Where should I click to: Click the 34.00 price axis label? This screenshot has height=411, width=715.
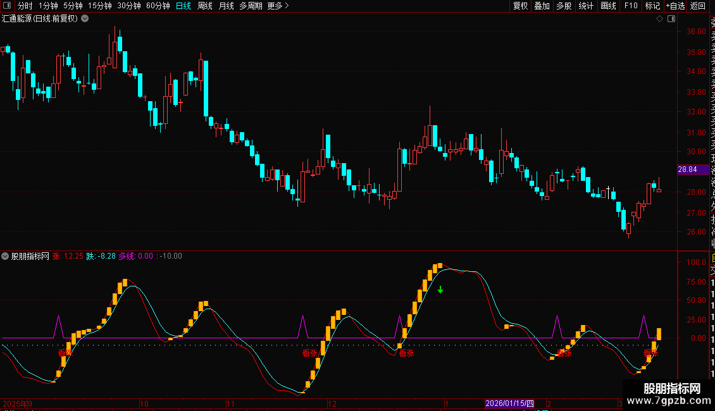[696, 71]
